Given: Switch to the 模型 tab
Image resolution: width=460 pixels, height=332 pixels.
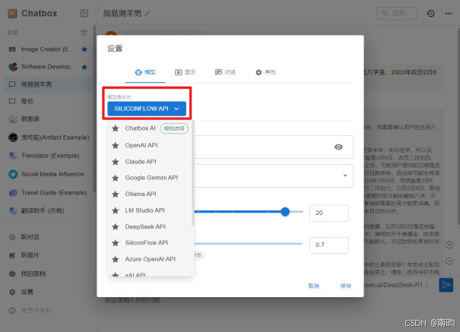Looking at the screenshot, I should (x=145, y=72).
